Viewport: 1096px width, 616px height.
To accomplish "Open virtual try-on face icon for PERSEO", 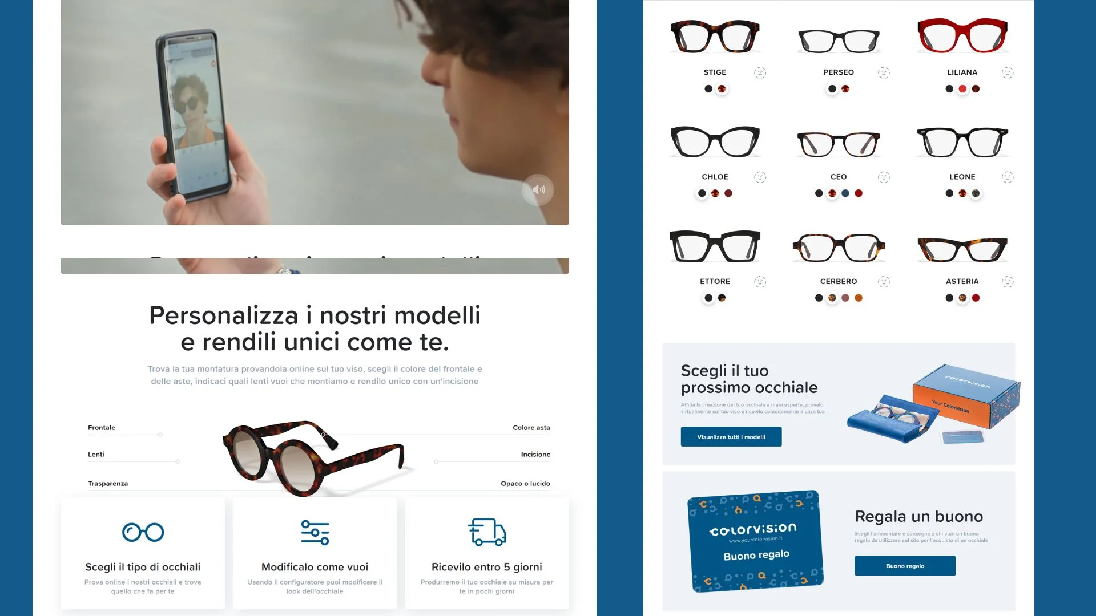I will click(884, 72).
